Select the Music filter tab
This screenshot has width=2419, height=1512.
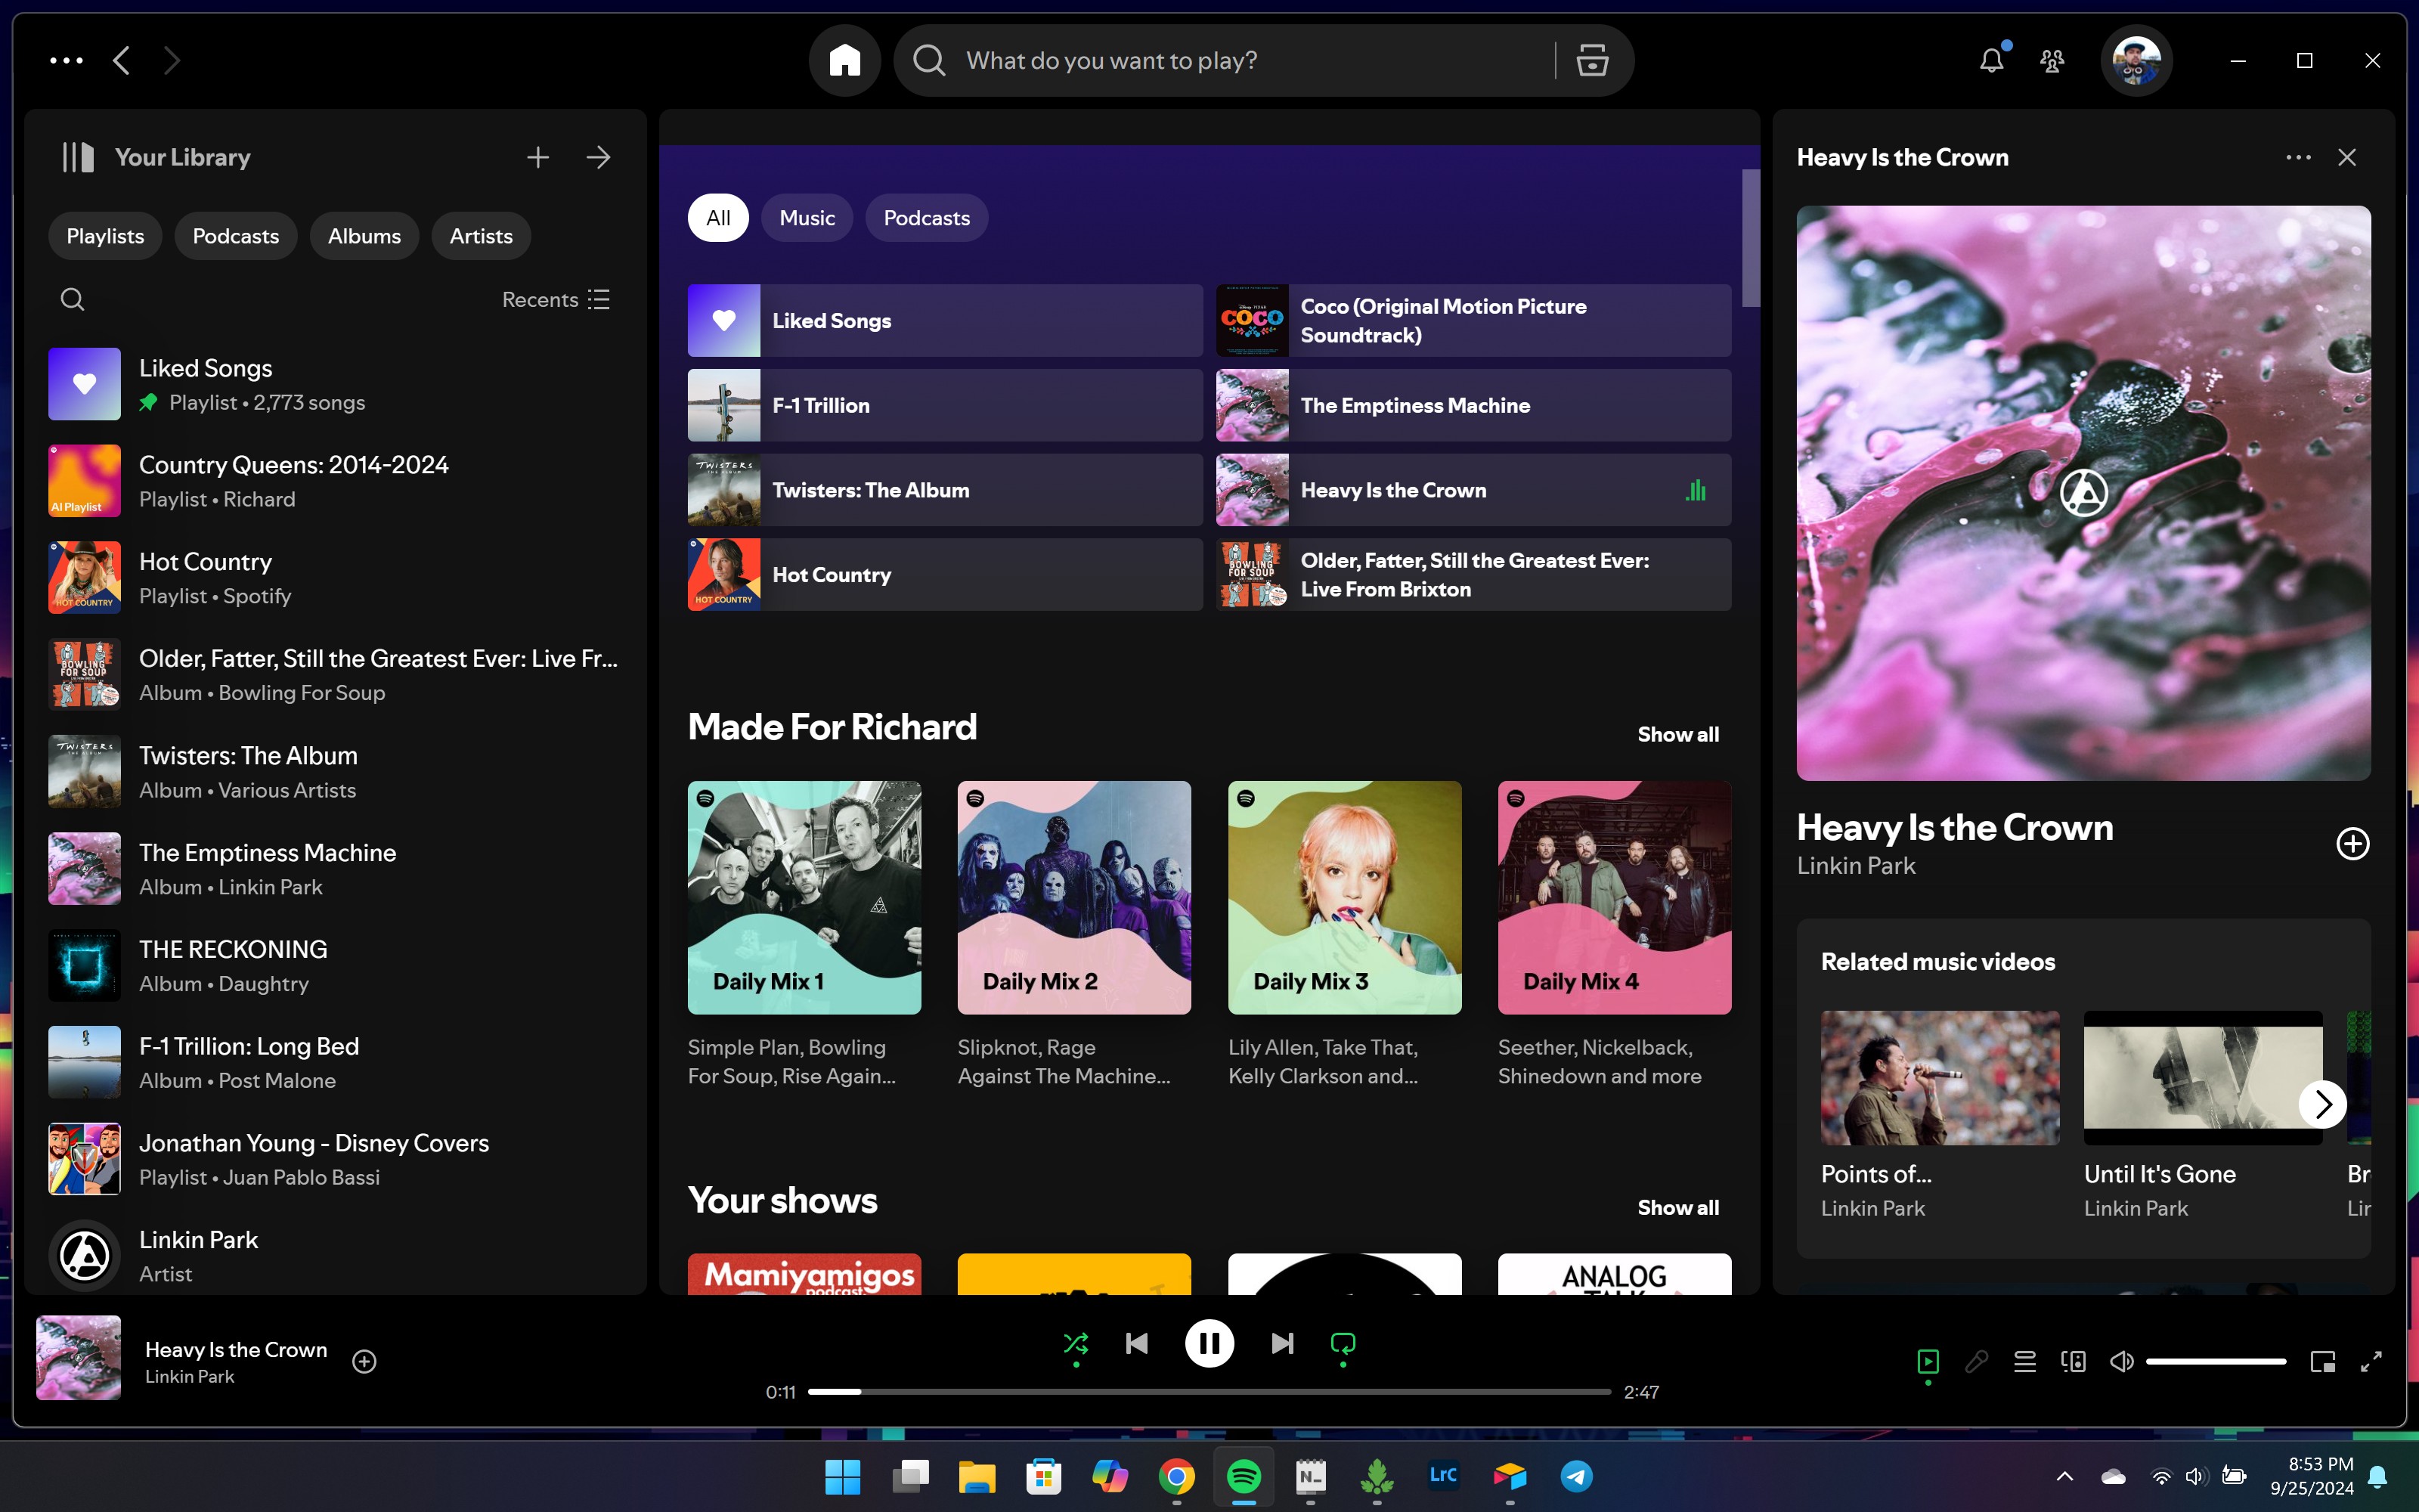coord(807,218)
